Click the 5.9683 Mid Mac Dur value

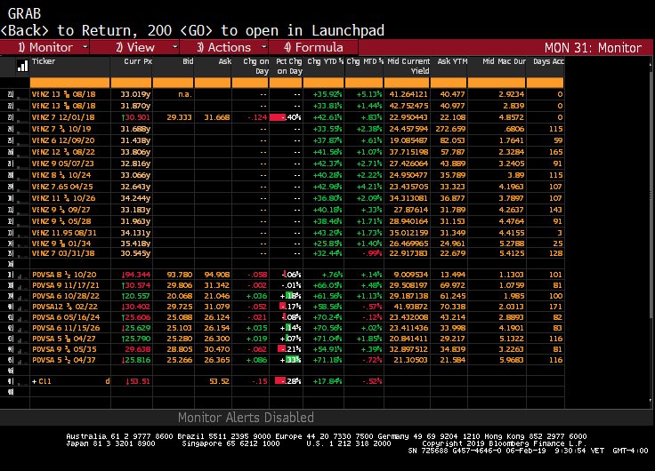click(512, 360)
